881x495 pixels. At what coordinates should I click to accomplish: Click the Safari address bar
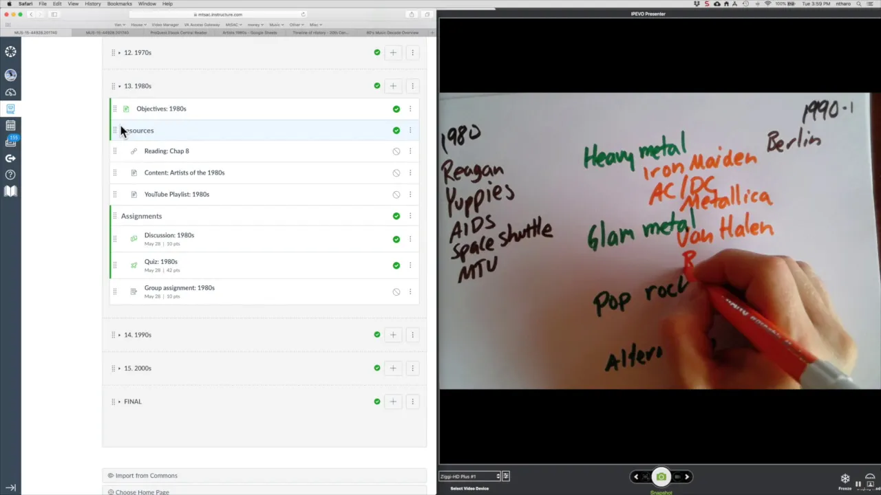pos(217,14)
